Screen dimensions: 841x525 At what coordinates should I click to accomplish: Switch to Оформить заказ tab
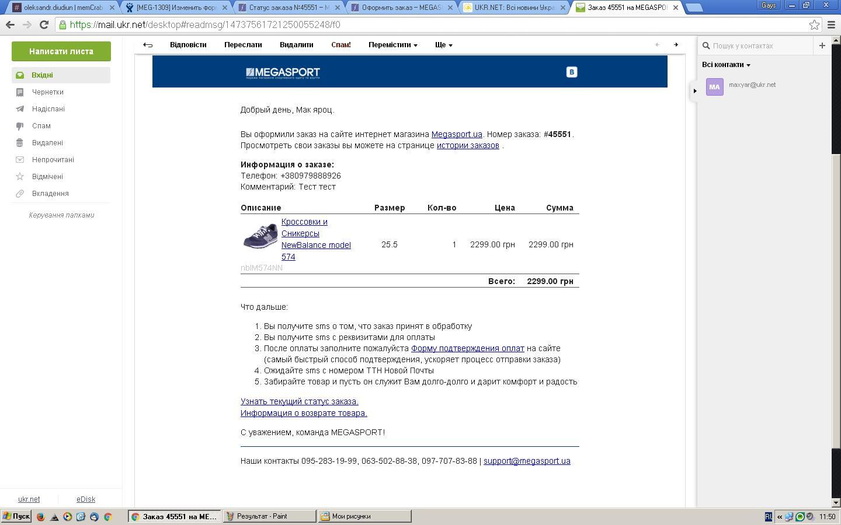point(401,8)
